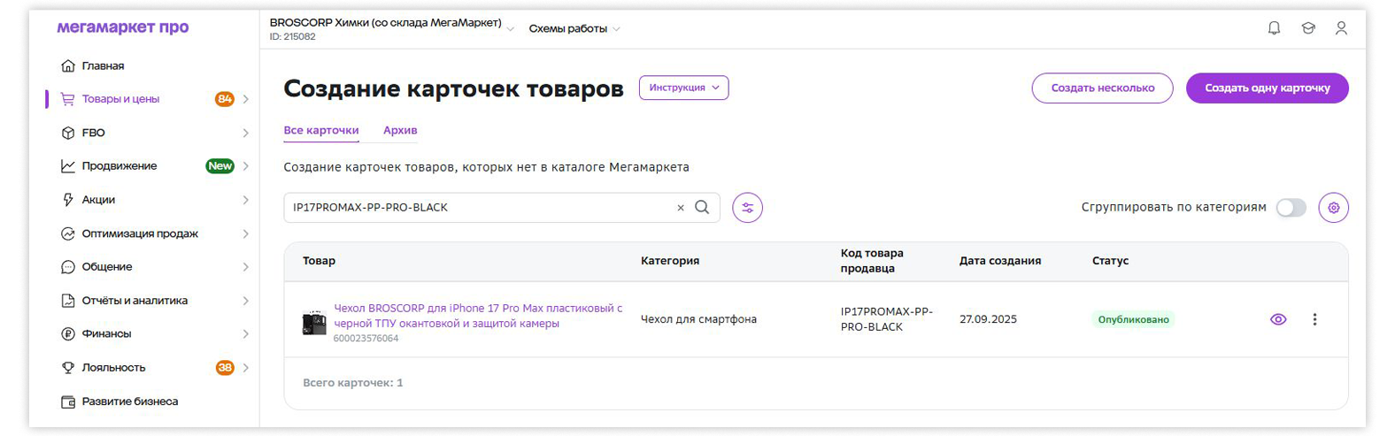1395x436 pixels.
Task: Expand the Оптимизация продаж chevron
Action: (x=245, y=233)
